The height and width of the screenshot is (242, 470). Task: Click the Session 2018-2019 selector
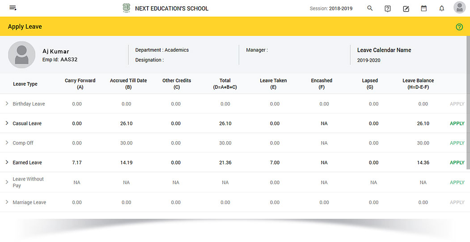(331, 8)
